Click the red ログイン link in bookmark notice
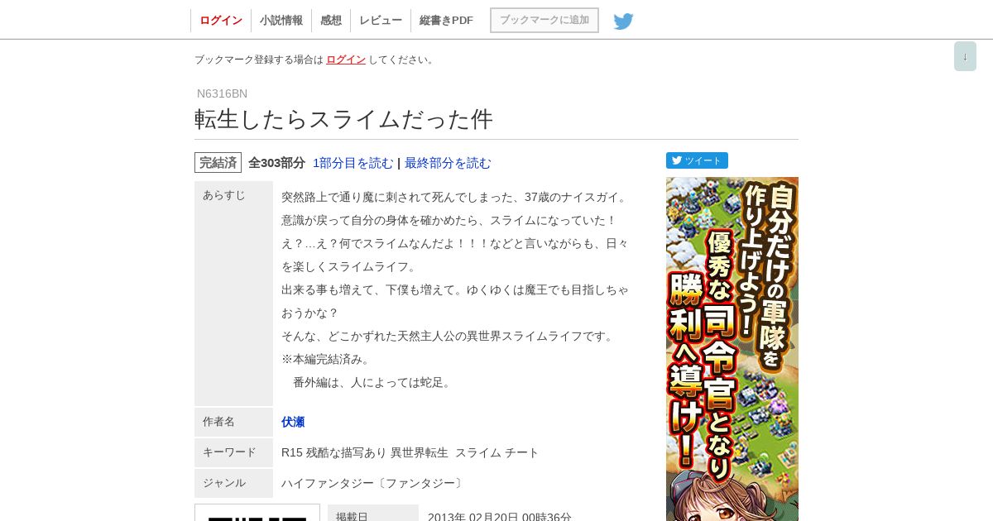This screenshot has height=521, width=993. (x=346, y=60)
